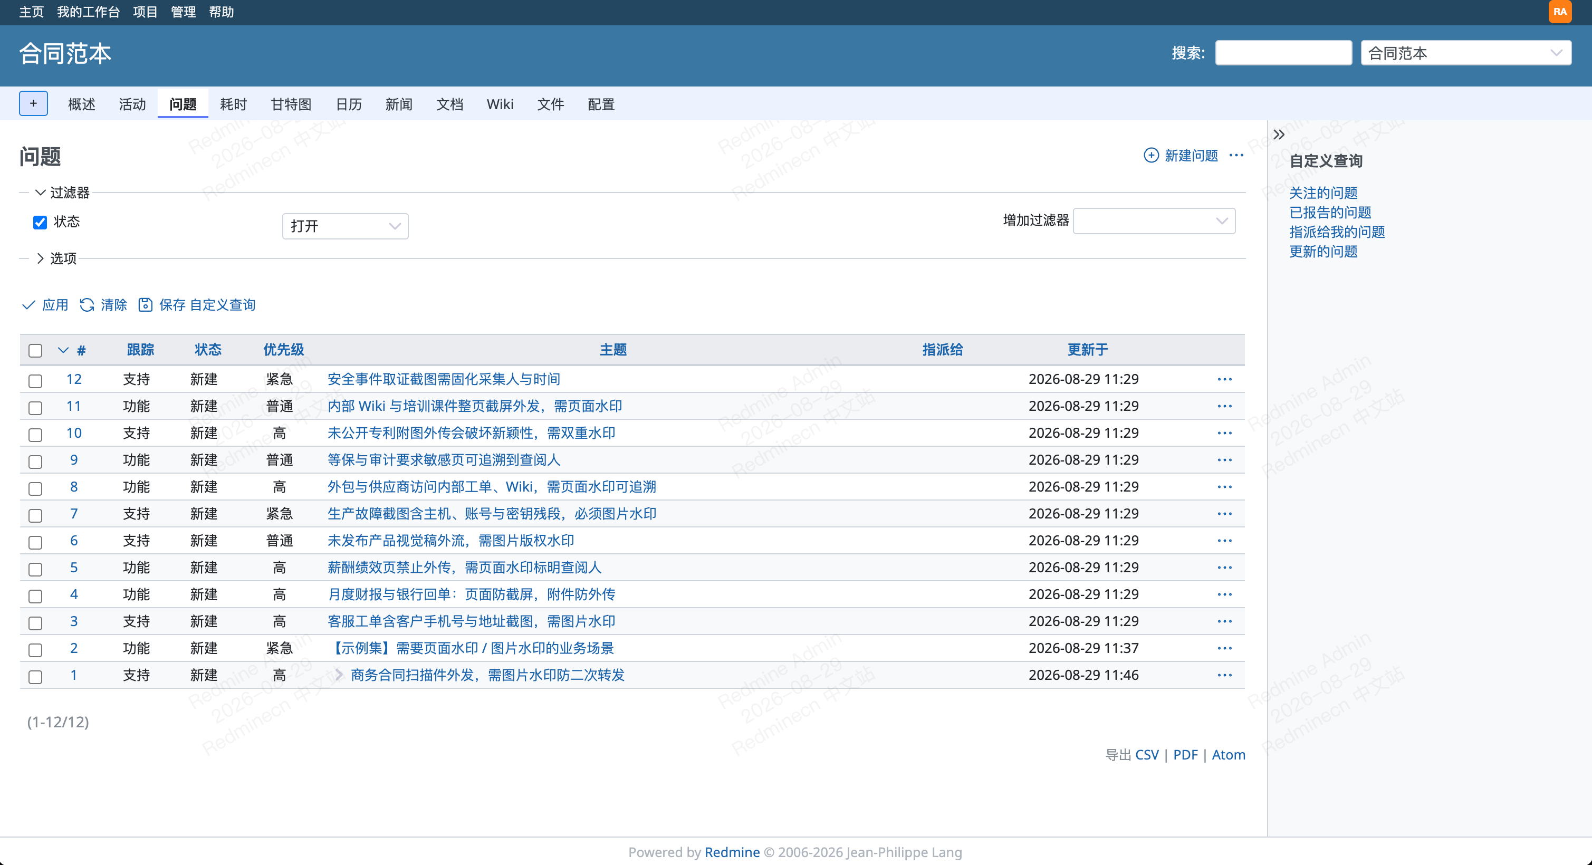This screenshot has width=1592, height=865.
Task: Open the actions ellipsis for issue 12
Action: click(1224, 379)
